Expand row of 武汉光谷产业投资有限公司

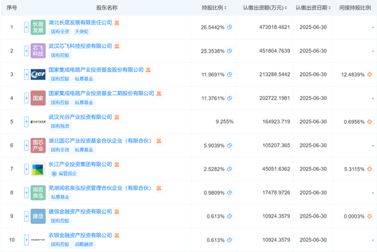tap(27, 122)
